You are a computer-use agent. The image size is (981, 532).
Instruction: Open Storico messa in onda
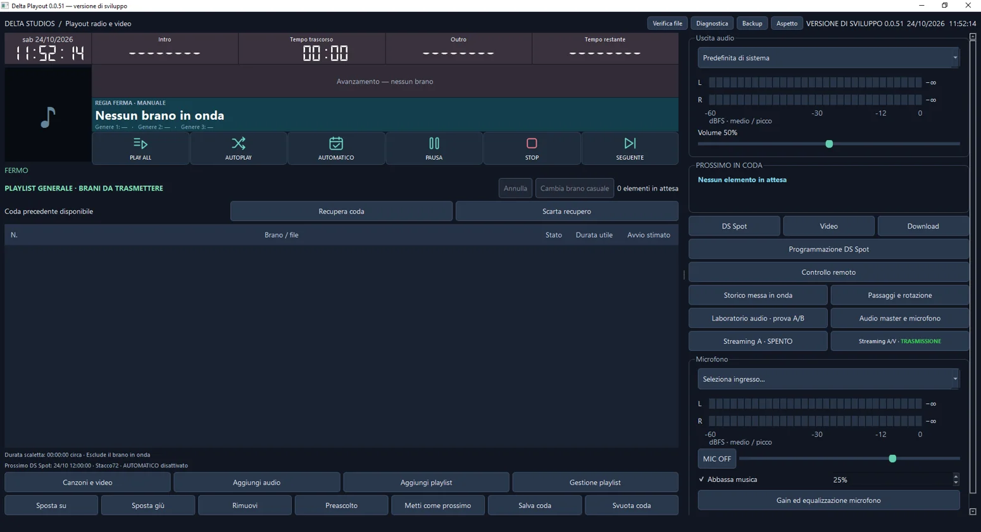(x=758, y=295)
